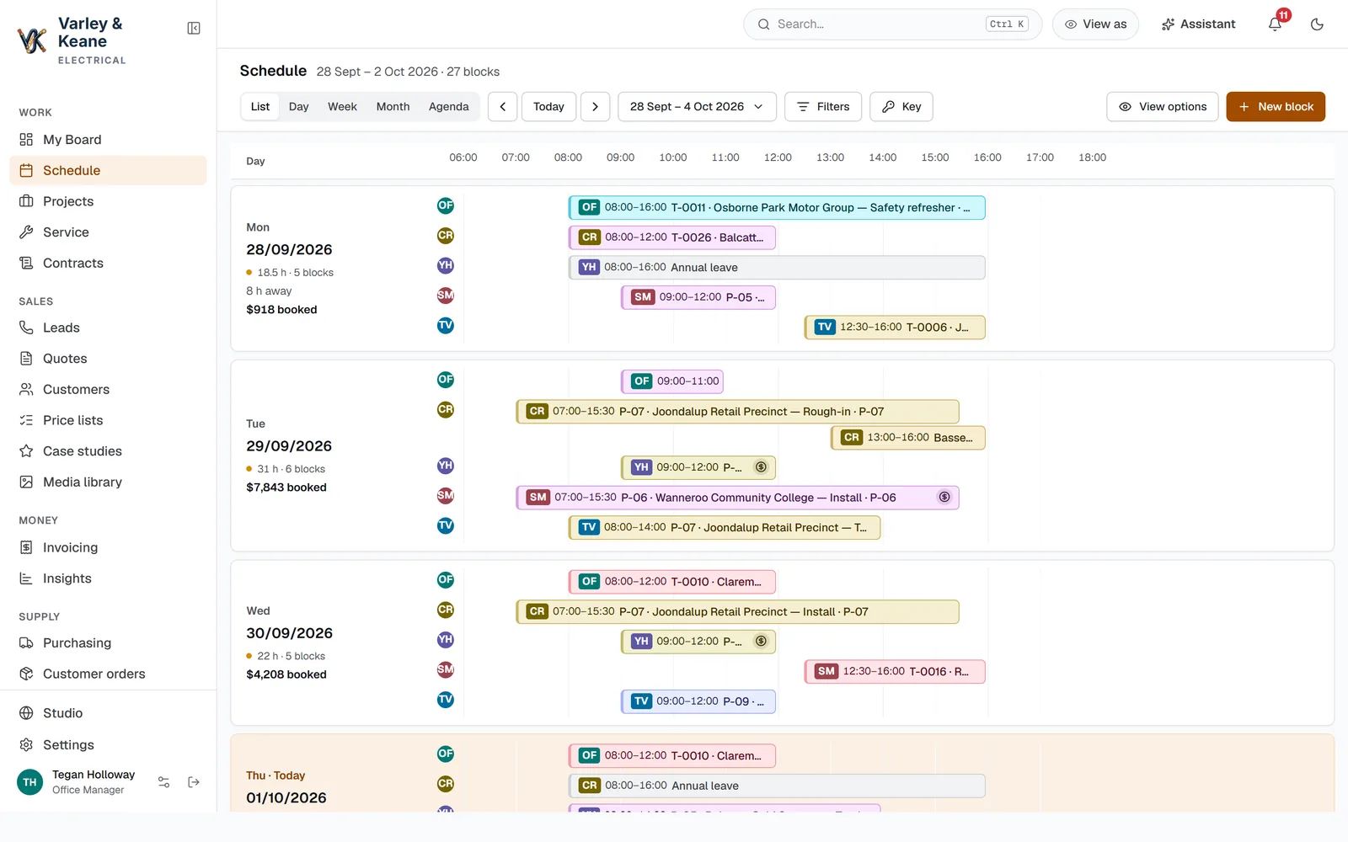Open Customers in the sidebar

pyautogui.click(x=108, y=389)
